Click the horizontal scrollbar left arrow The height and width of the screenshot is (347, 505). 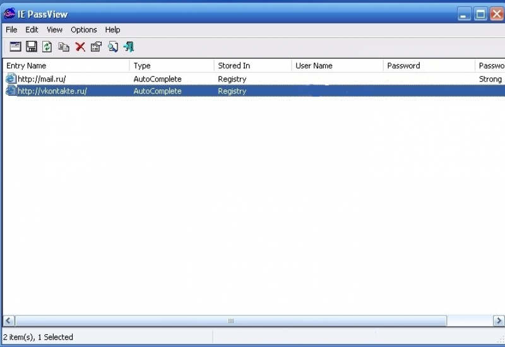click(9, 321)
